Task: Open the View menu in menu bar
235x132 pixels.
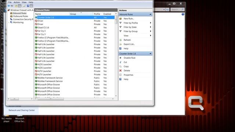Action: coord(24,2)
